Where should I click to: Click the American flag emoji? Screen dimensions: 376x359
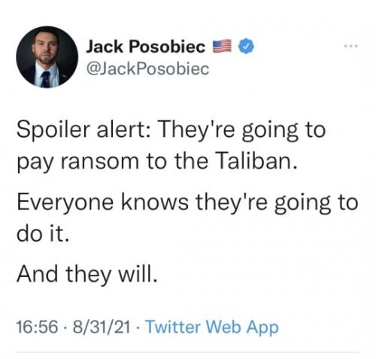222,46
